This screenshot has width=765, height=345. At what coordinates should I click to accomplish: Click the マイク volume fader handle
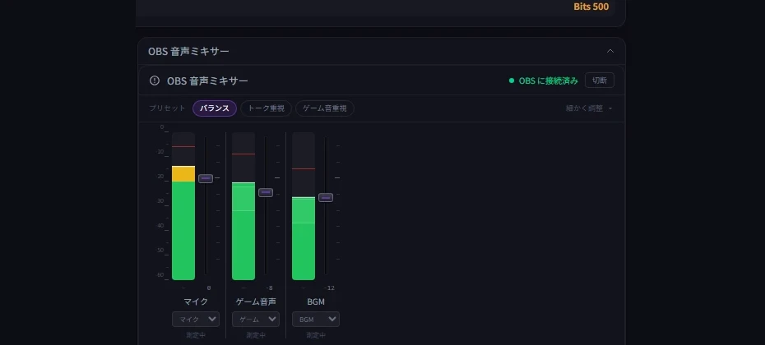[206, 178]
